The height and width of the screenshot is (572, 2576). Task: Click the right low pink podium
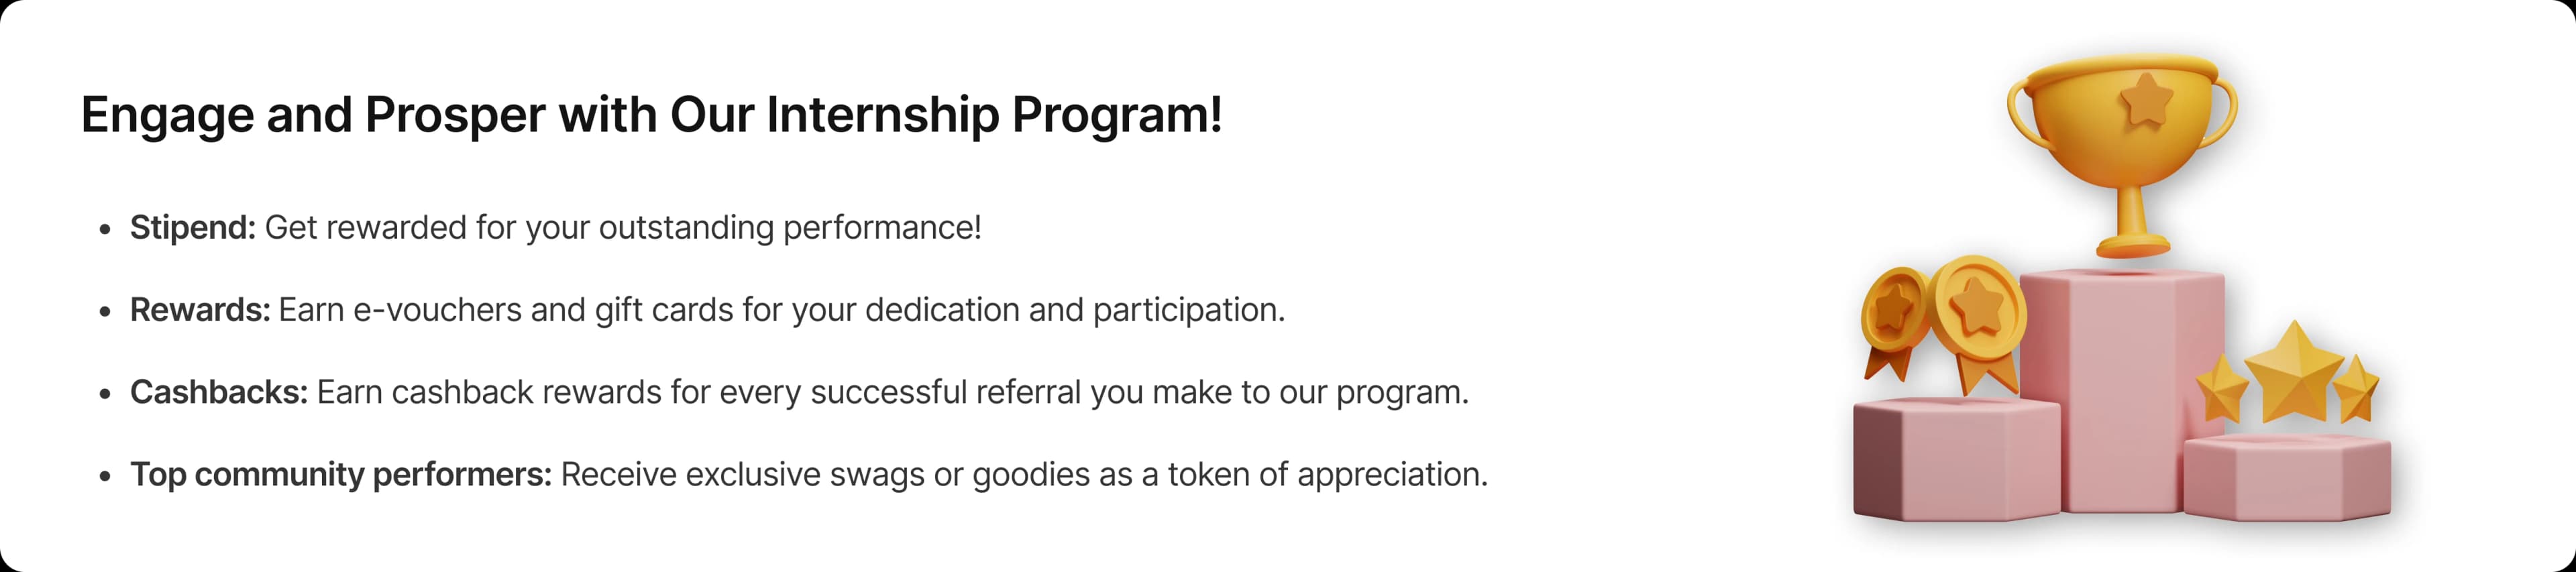(2287, 477)
